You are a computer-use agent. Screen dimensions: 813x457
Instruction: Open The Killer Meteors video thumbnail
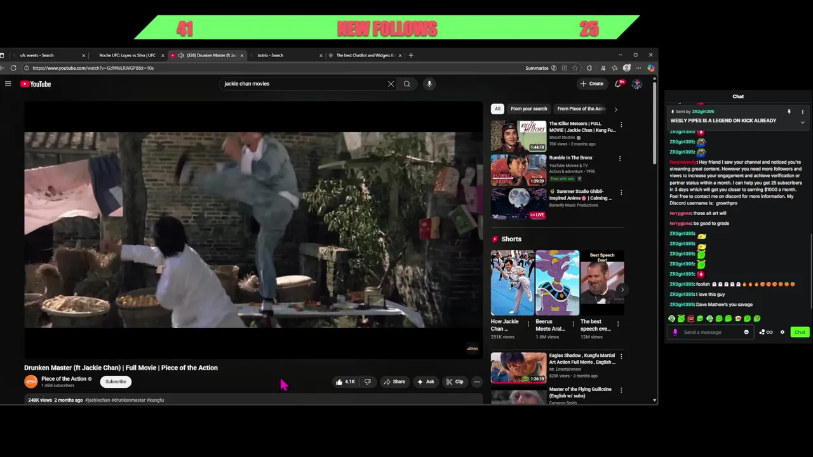(x=518, y=136)
